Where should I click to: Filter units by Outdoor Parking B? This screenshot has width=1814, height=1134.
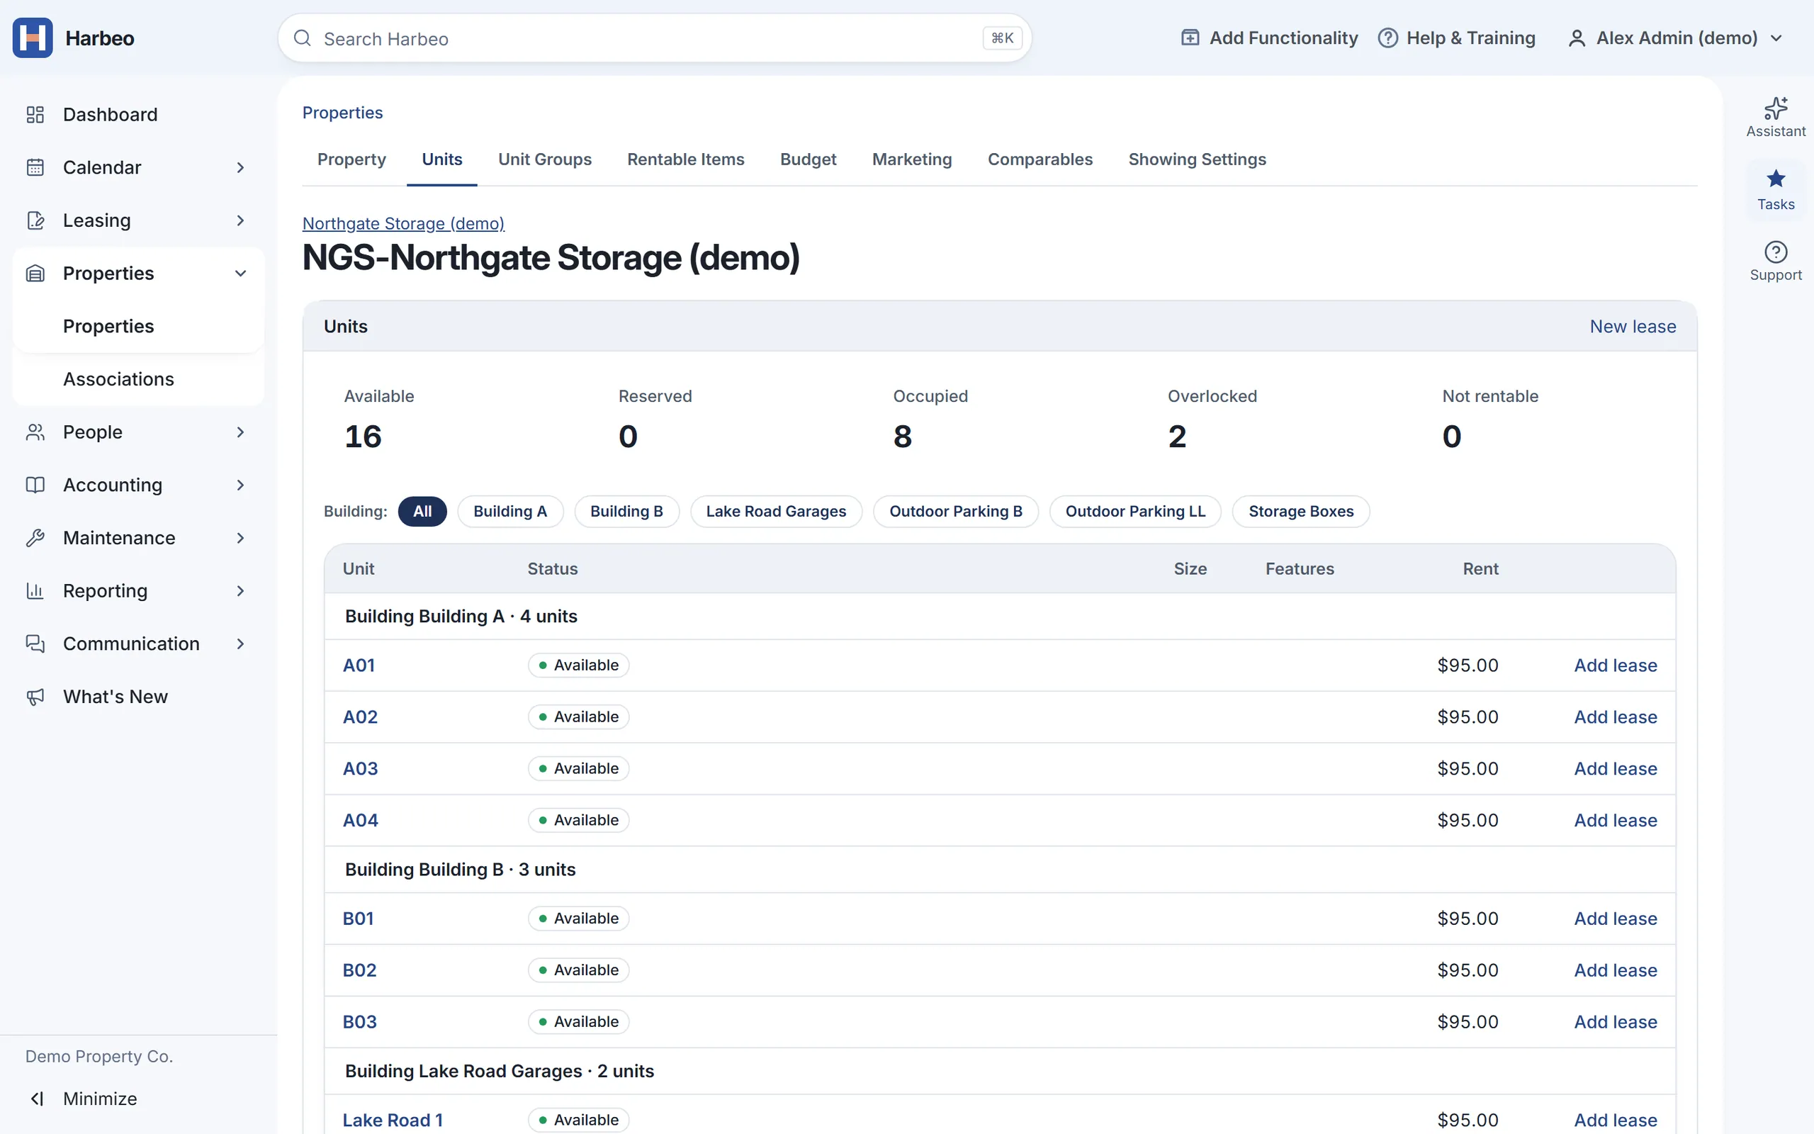coord(956,512)
